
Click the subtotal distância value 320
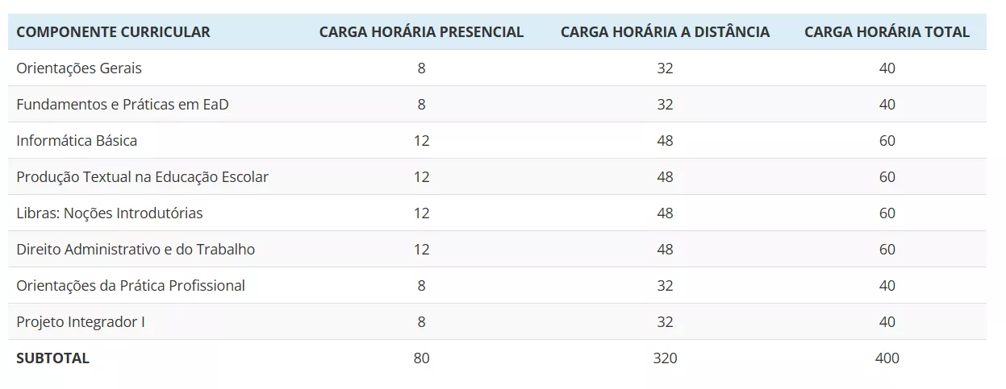665,358
